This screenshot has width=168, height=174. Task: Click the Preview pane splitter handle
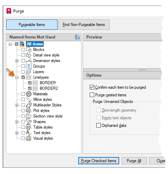[x=142, y=70]
